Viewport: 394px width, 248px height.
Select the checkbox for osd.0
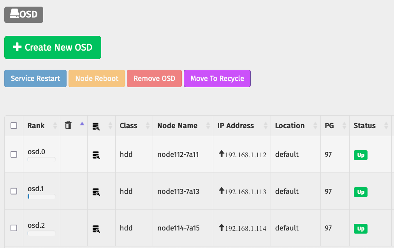point(14,155)
